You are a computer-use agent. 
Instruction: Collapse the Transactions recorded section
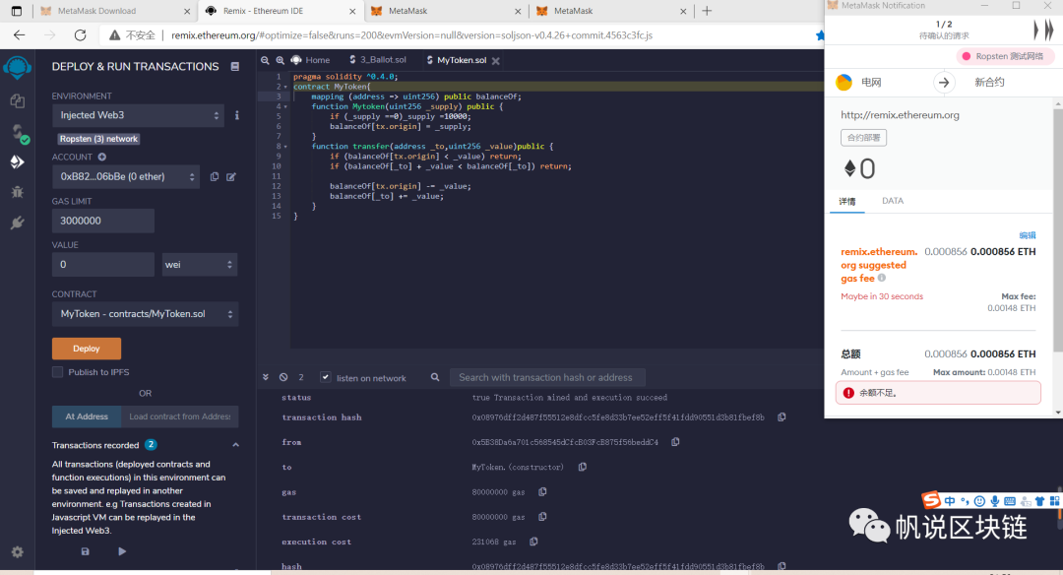[x=236, y=445]
